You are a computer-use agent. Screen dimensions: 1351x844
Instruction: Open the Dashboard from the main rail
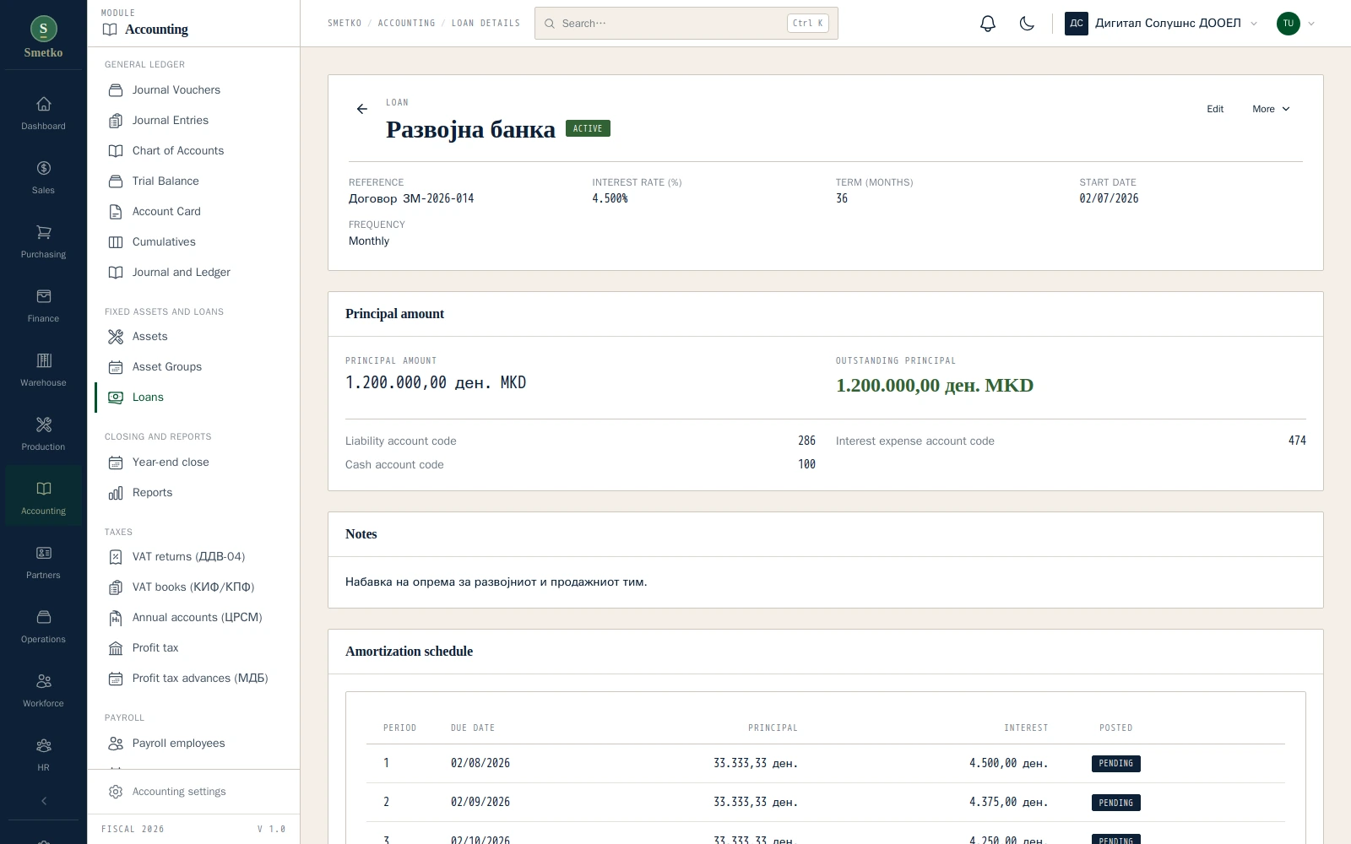coord(43,114)
